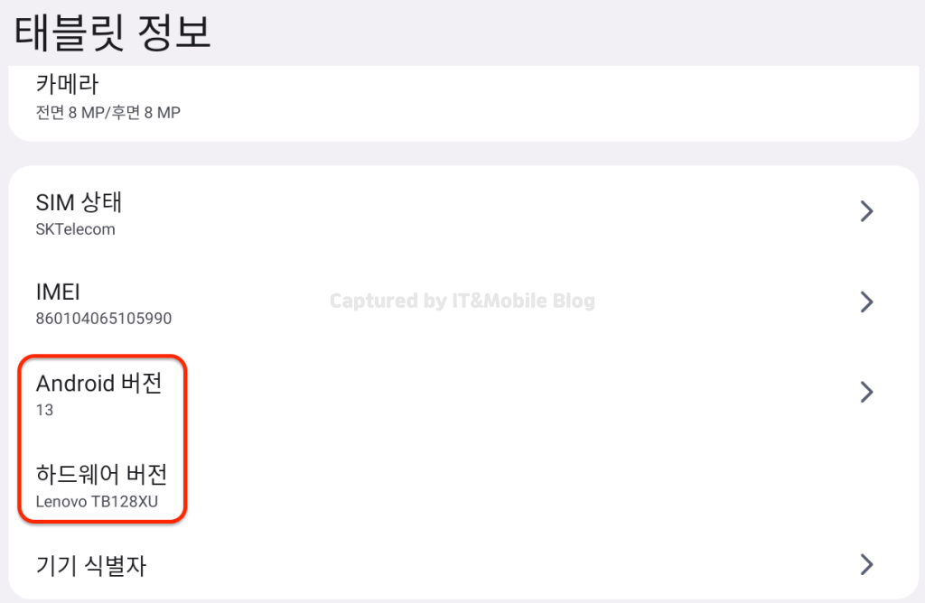The image size is (925, 603).
Task: Select 하드웨어 버전 label
Action: pyautogui.click(x=101, y=475)
